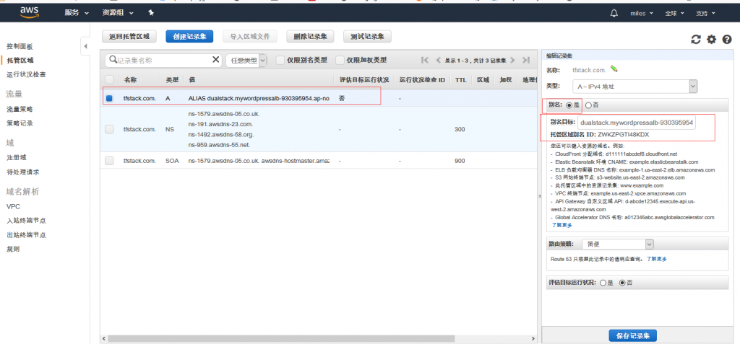Click the 保存记录集 button
This screenshot has height=344, width=740.
pos(633,336)
